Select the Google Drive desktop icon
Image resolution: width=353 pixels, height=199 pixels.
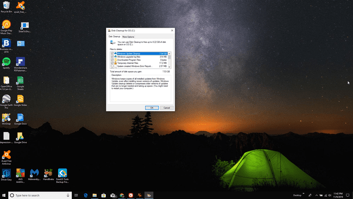pyautogui.click(x=20, y=138)
